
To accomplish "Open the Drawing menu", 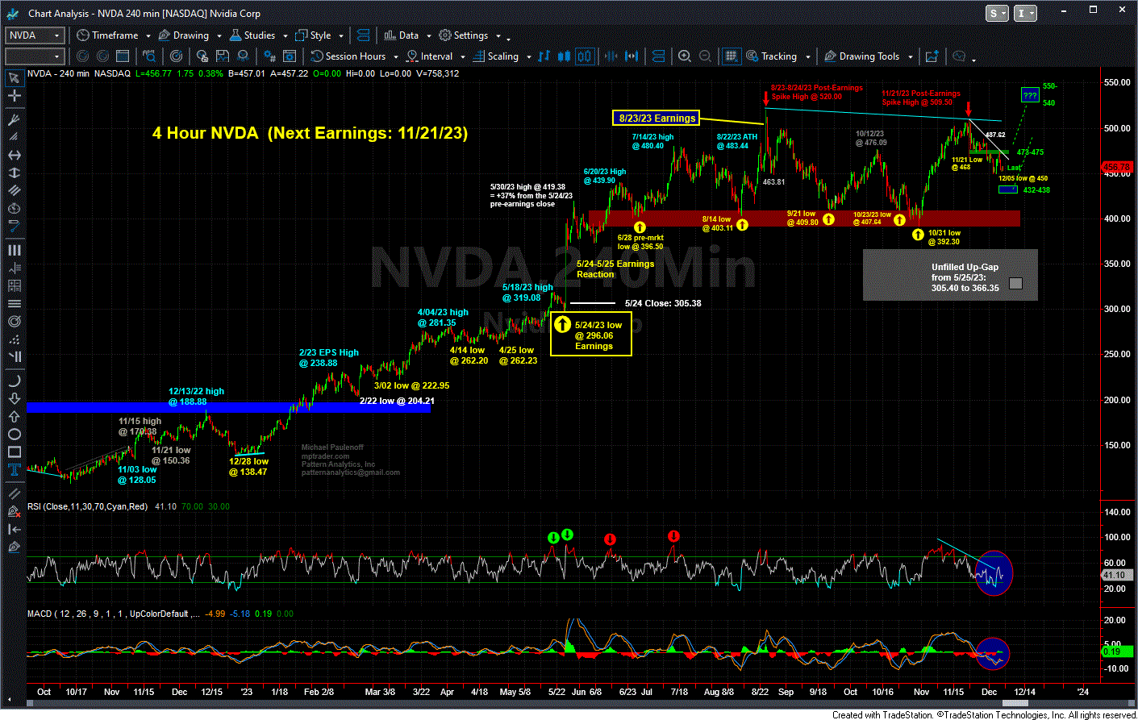I will click(184, 35).
